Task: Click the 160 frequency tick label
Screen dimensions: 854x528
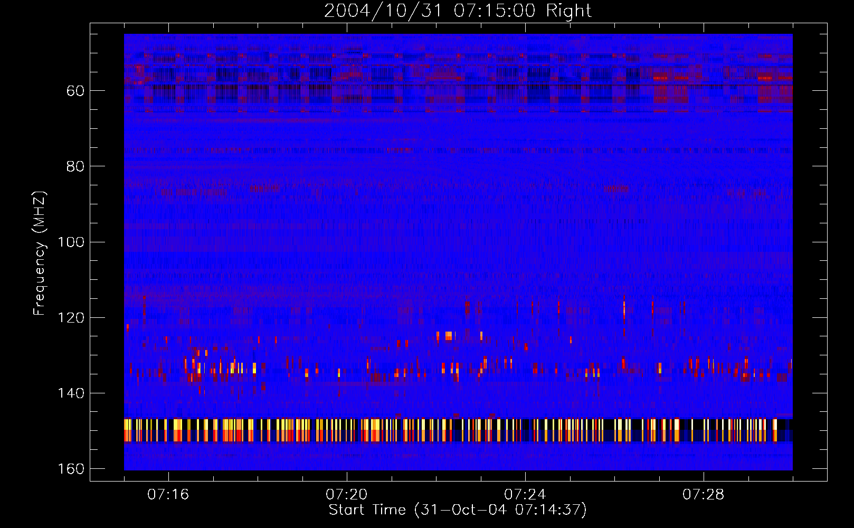Action: coord(71,469)
